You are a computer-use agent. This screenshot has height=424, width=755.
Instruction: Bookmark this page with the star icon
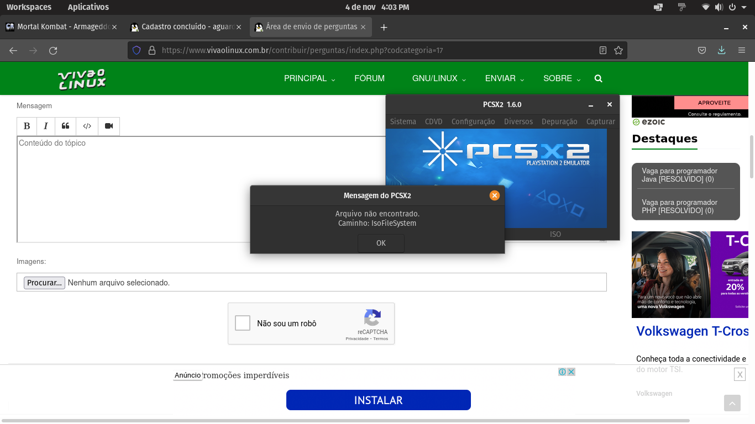(x=618, y=50)
